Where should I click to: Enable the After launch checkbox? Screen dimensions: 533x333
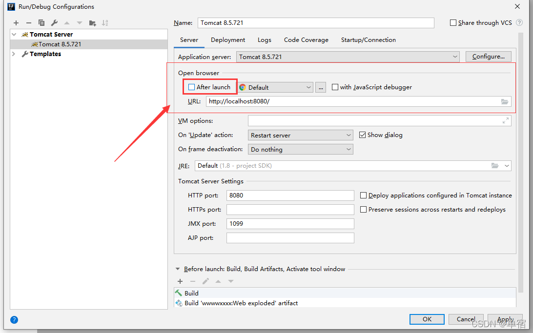click(x=191, y=87)
